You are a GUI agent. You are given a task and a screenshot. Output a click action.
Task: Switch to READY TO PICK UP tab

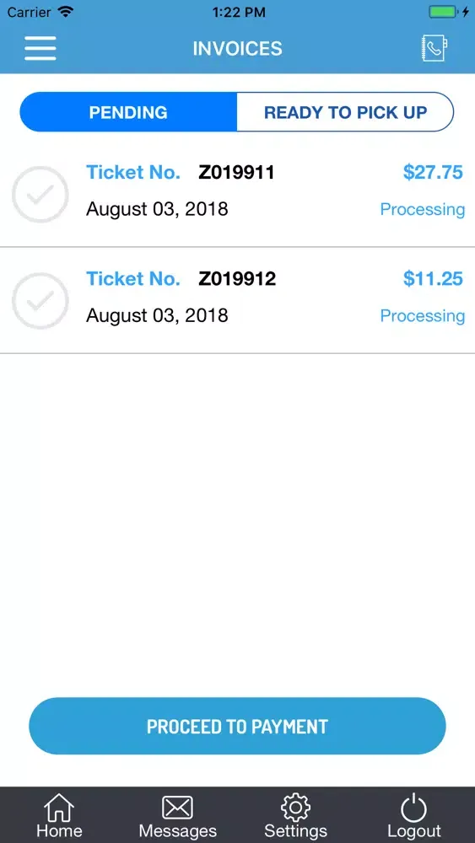pos(345,112)
